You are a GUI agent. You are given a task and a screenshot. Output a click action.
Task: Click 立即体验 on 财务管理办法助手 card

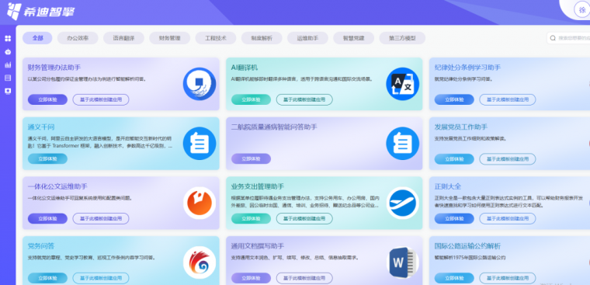(x=47, y=99)
